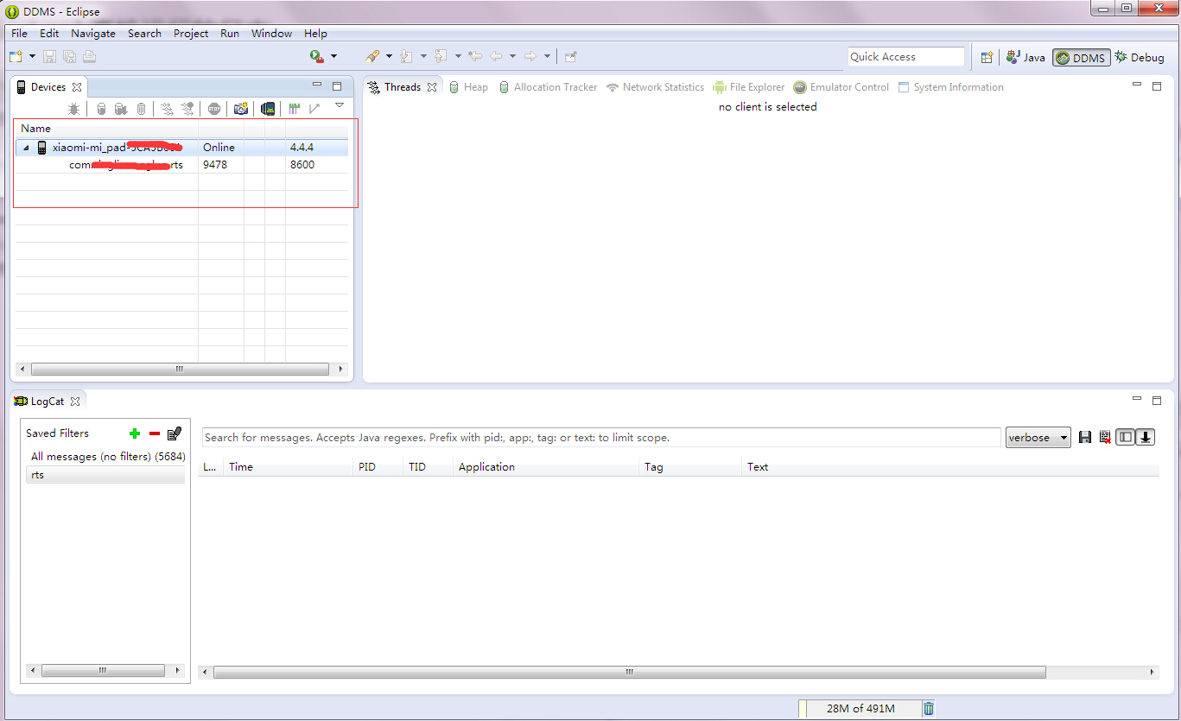The width and height of the screenshot is (1181, 721).
Task: Click the Stop Process icon
Action: tap(214, 109)
